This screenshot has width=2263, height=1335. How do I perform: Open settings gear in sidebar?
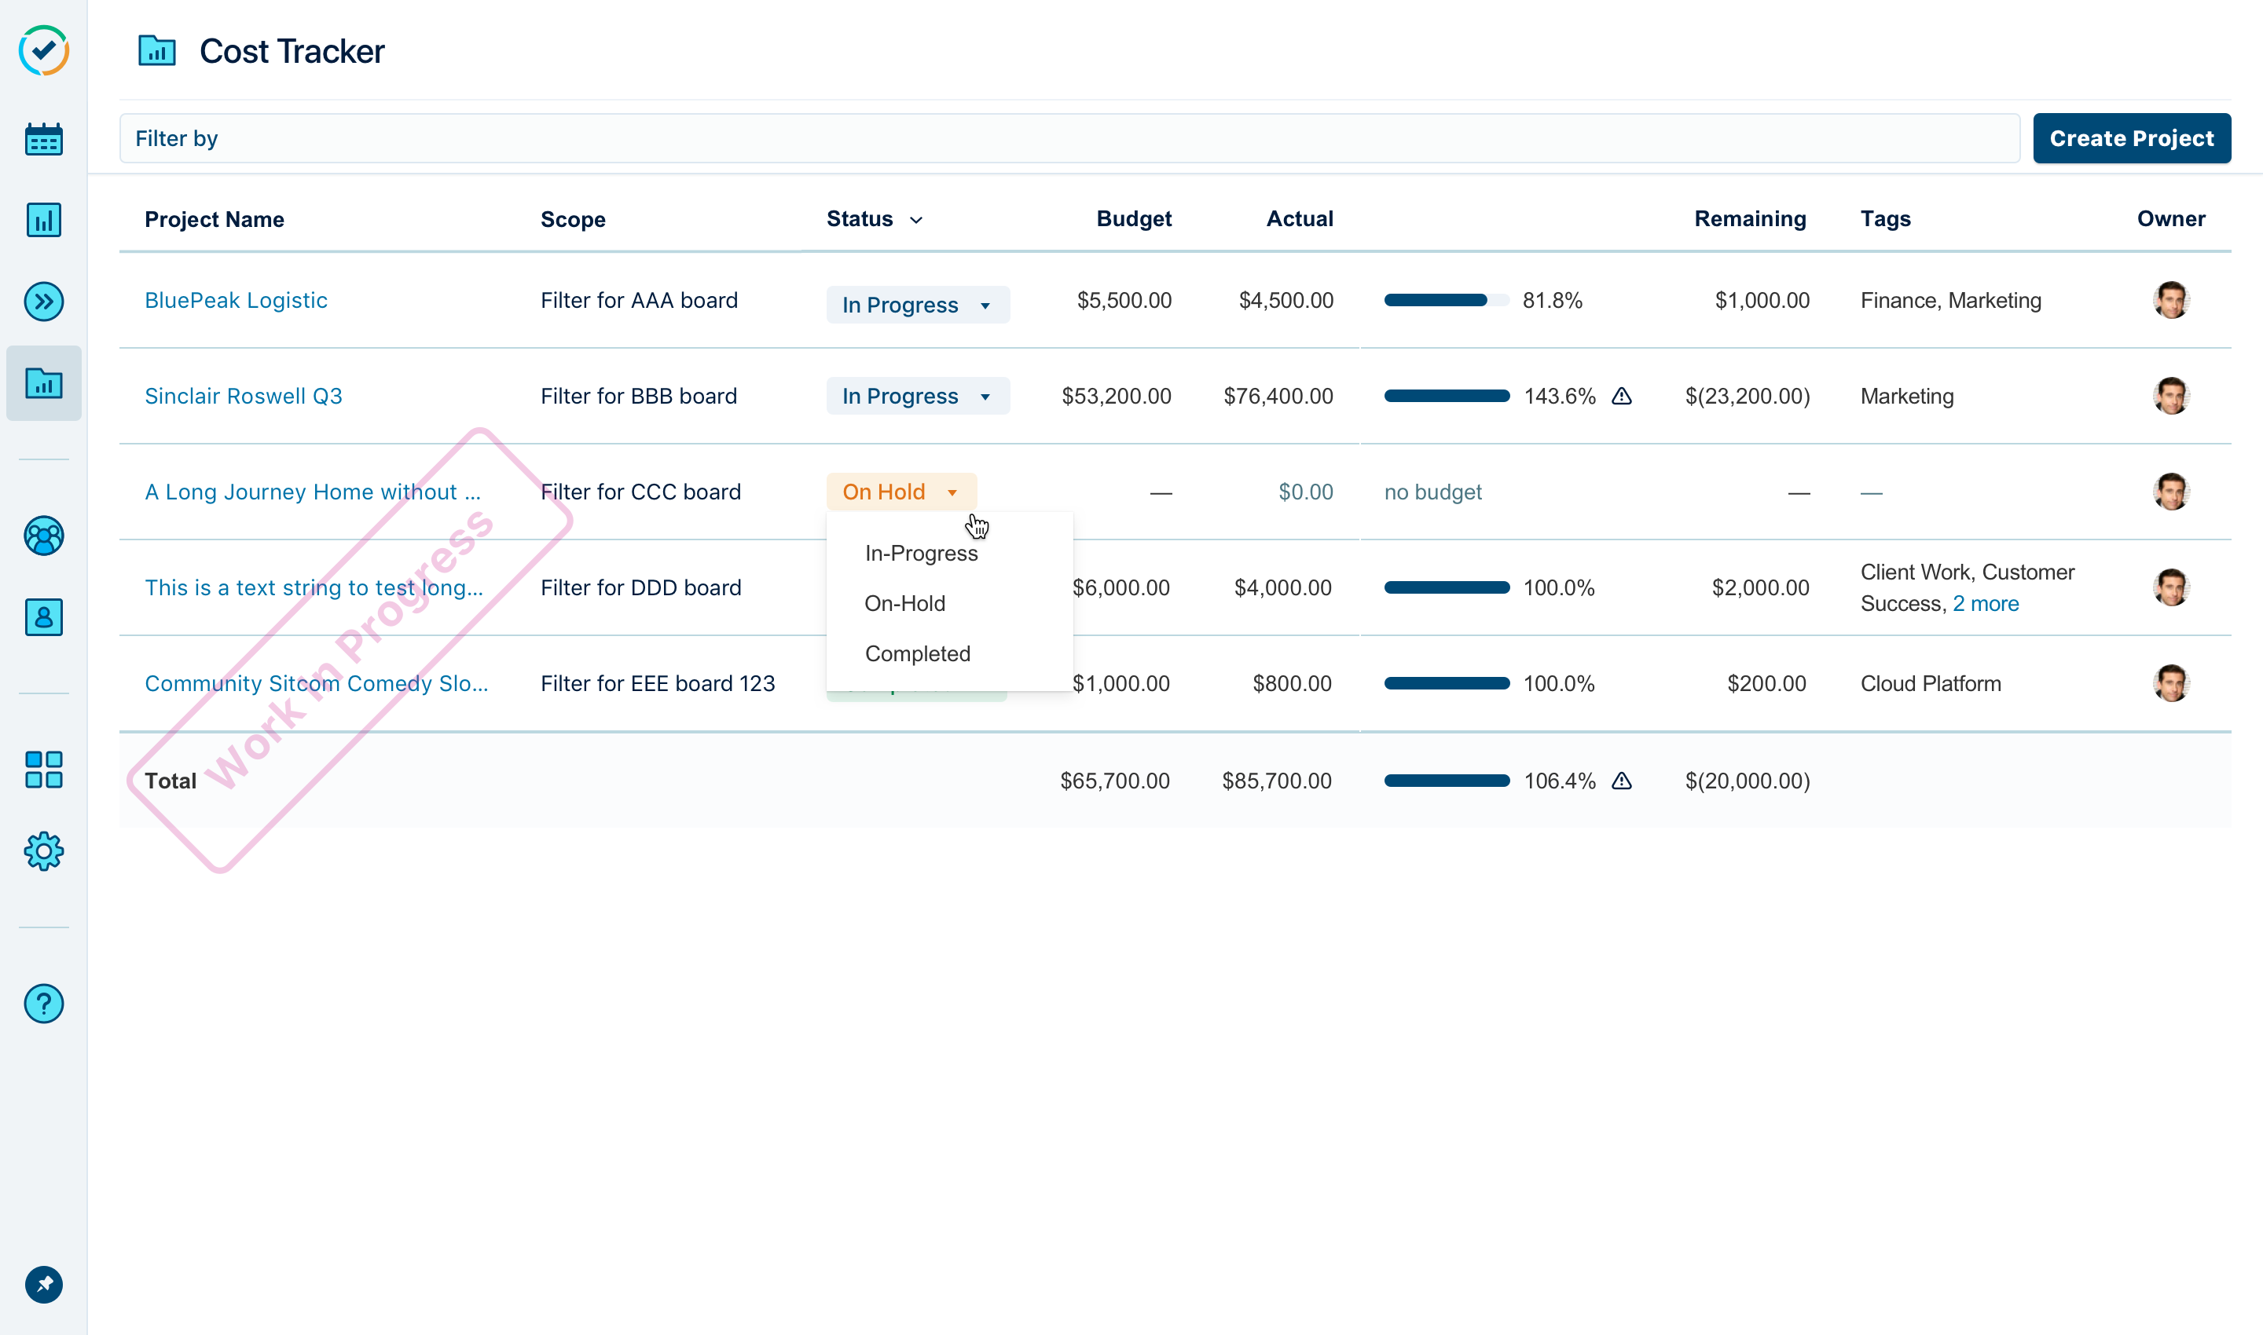[43, 850]
